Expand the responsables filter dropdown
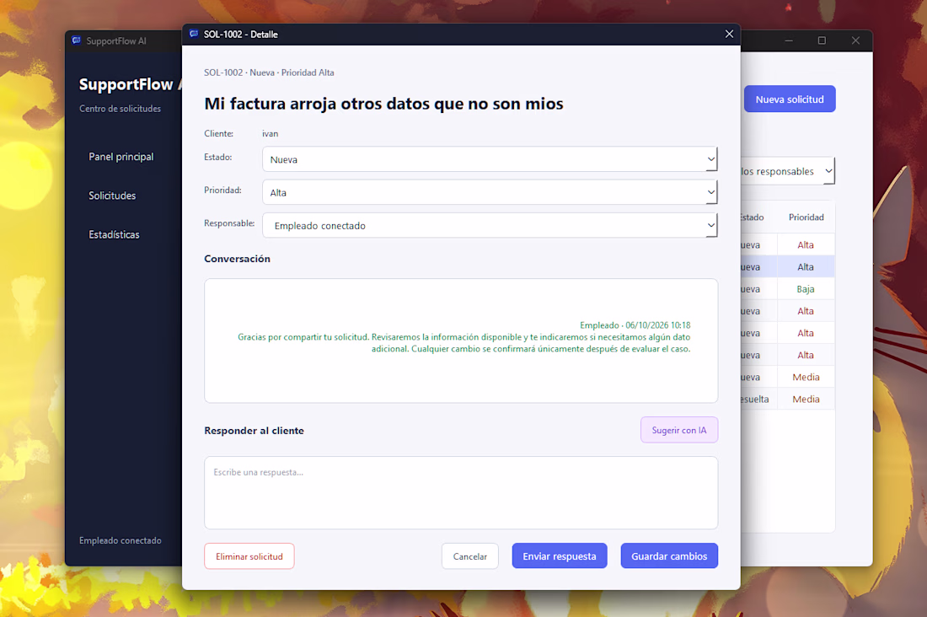Viewport: 927px width, 617px height. [x=787, y=171]
